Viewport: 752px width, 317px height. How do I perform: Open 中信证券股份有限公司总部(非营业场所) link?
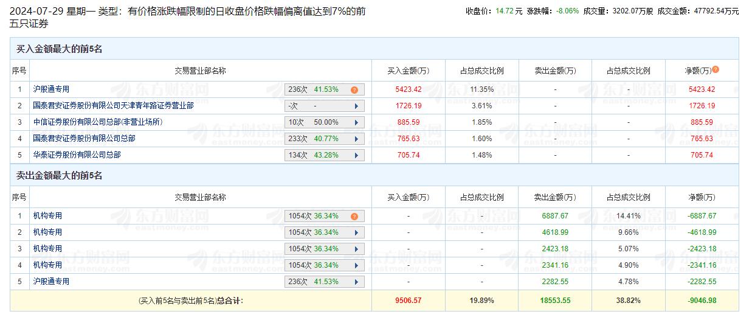[97, 122]
